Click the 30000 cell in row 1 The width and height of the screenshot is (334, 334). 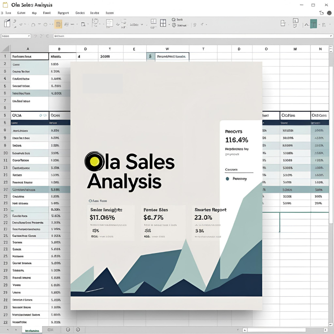click(111, 57)
